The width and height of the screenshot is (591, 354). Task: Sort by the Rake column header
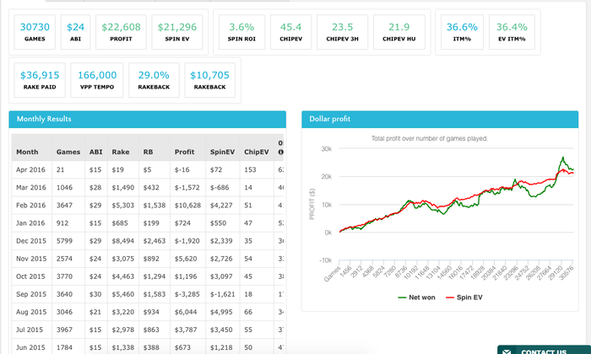point(123,147)
